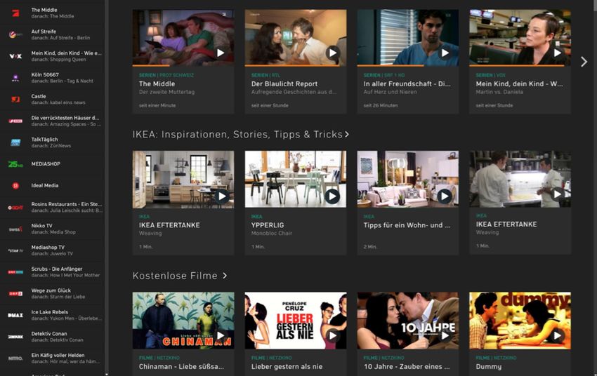Screen dimensions: 597x376
Task: Play 10 Jahre movie with play icon
Action: point(445,335)
